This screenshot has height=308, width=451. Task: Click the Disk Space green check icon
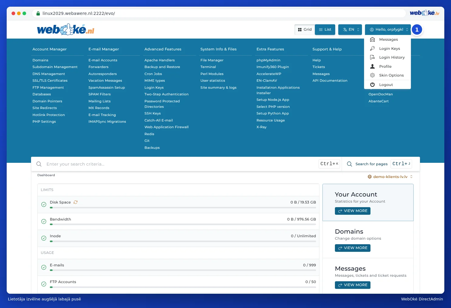click(44, 204)
